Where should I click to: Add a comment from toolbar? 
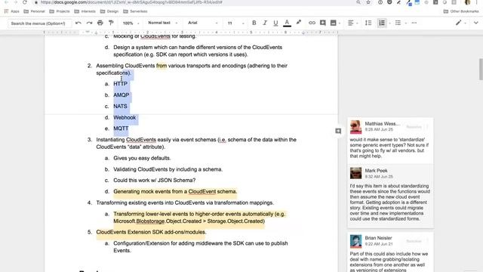point(323,23)
